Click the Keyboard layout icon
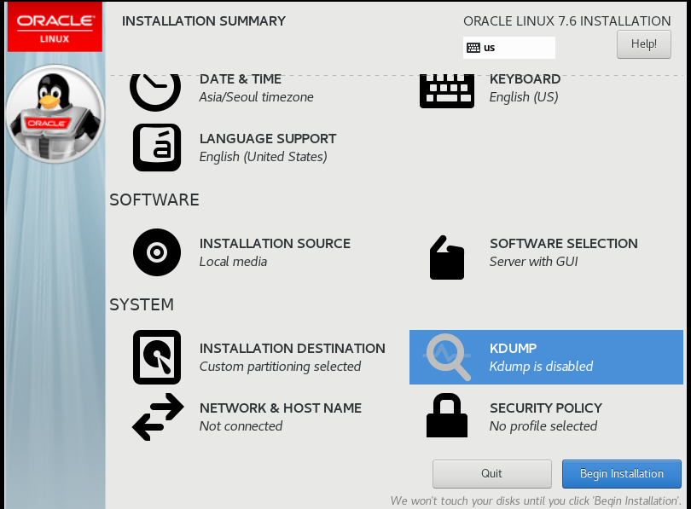The width and height of the screenshot is (691, 509). click(447, 91)
